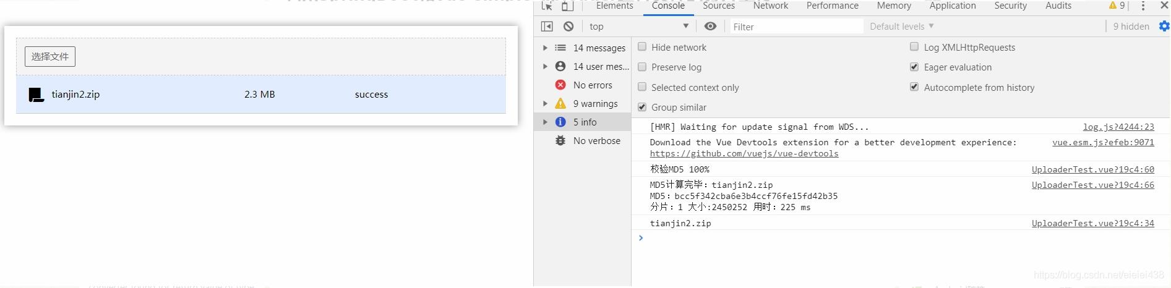Open the UploaderTest.vue?19c4:66 source link
The image size is (1171, 288).
tap(1092, 185)
